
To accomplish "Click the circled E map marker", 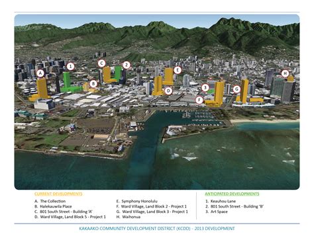I will (x=178, y=70).
